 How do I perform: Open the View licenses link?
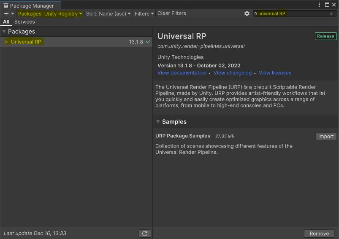click(x=275, y=73)
